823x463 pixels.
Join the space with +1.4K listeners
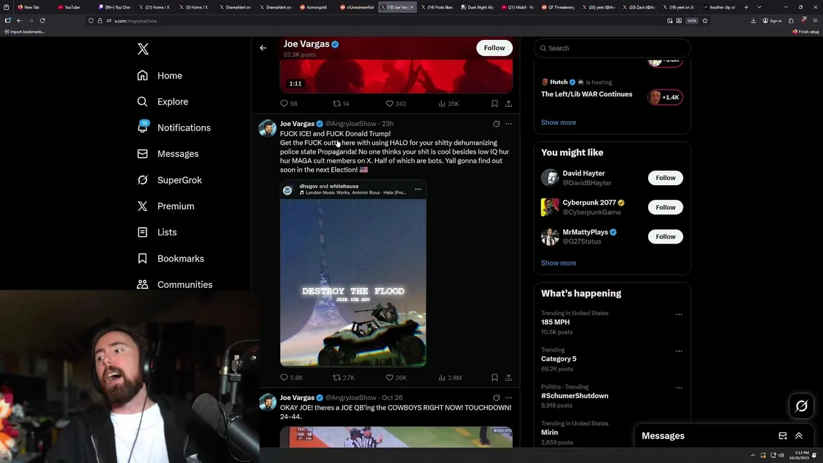click(665, 97)
